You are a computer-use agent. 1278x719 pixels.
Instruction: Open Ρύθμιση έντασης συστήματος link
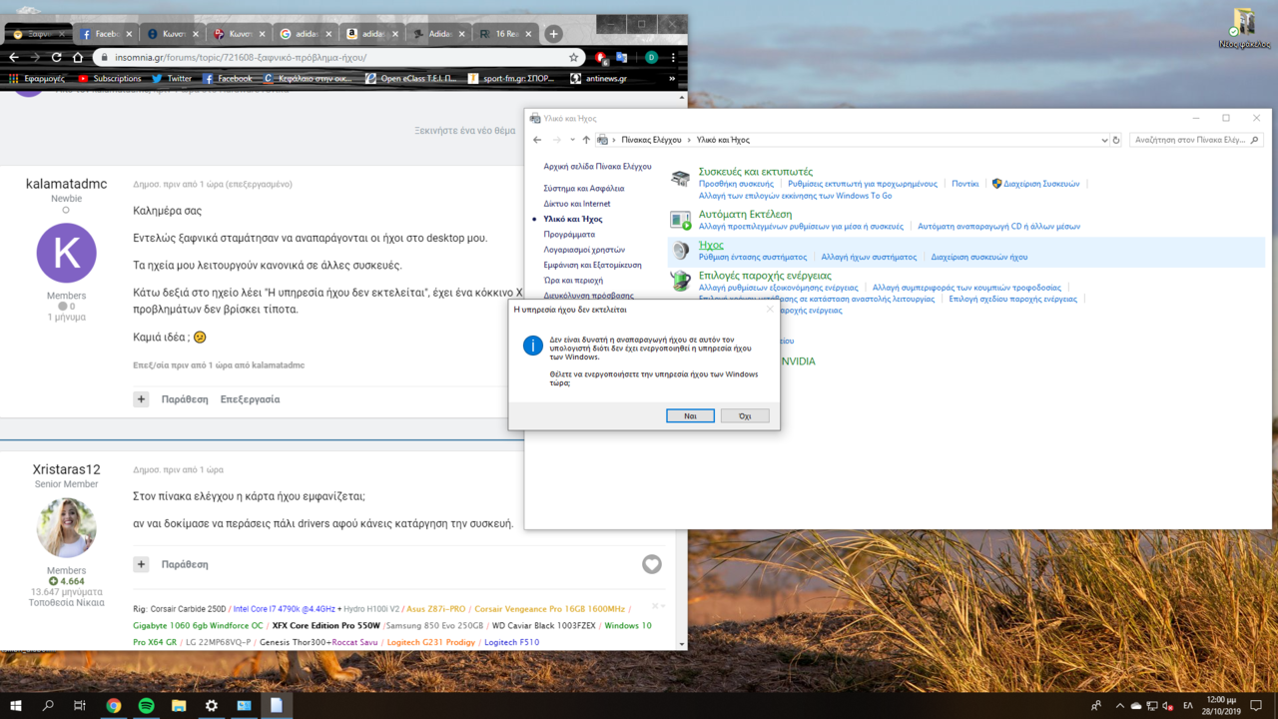click(x=753, y=257)
